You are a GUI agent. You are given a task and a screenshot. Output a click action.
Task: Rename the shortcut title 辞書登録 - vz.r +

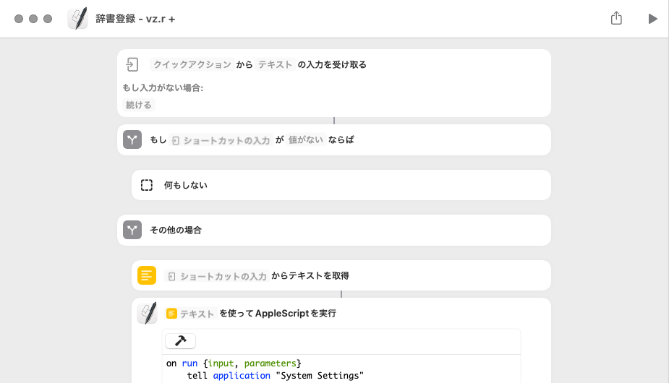point(135,19)
